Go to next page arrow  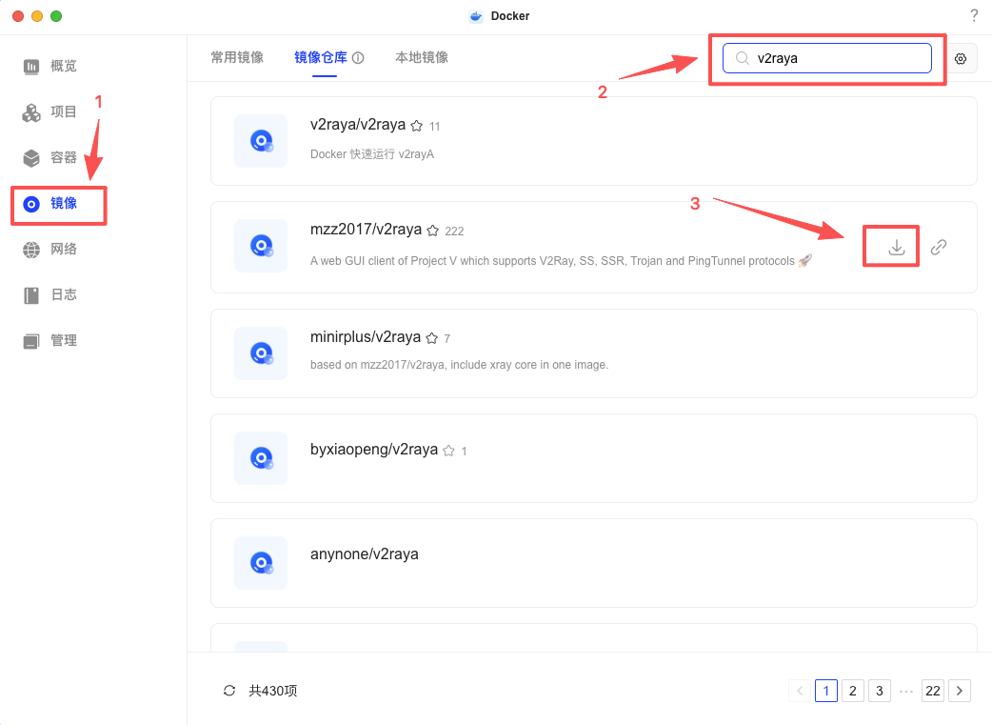pos(960,691)
